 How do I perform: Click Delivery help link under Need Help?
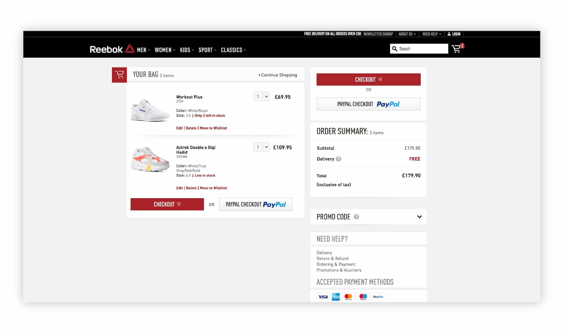click(x=324, y=253)
